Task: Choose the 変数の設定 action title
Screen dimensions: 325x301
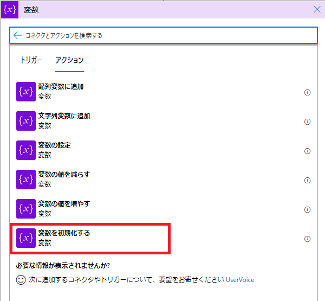Action: [54, 145]
